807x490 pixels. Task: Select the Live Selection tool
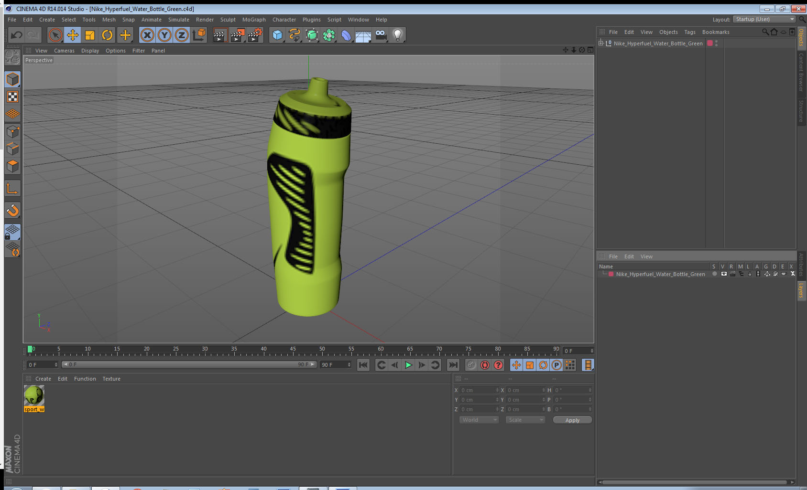coord(55,35)
